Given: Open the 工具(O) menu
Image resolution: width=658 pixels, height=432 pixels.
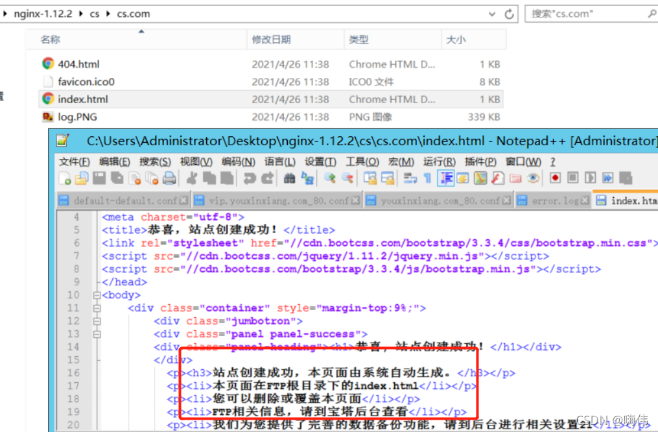Looking at the screenshot, I should point(362,162).
